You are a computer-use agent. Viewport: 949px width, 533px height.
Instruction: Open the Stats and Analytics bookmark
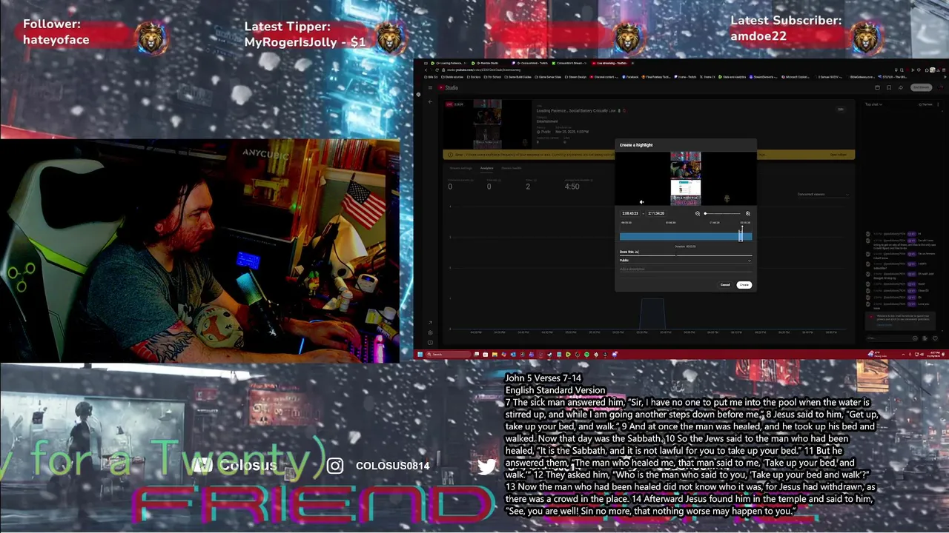coord(732,77)
